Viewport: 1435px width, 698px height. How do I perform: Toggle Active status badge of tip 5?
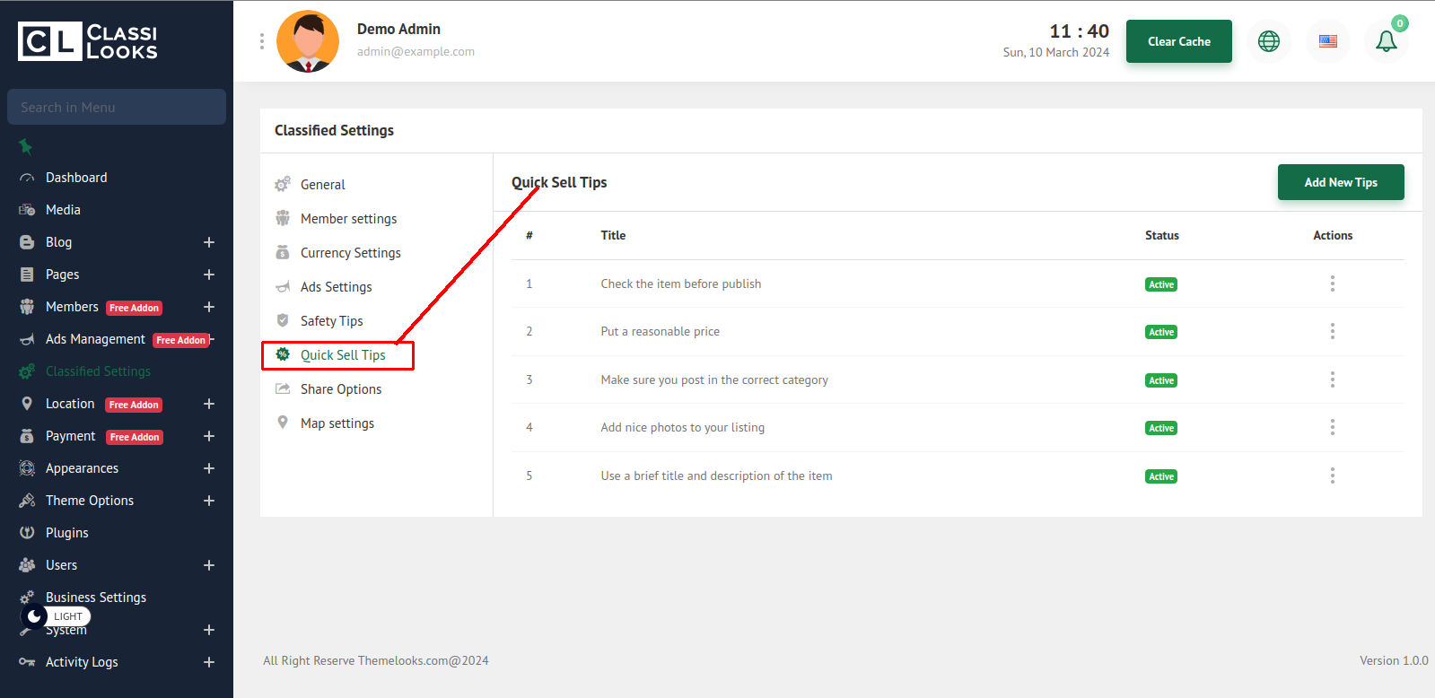[1160, 476]
